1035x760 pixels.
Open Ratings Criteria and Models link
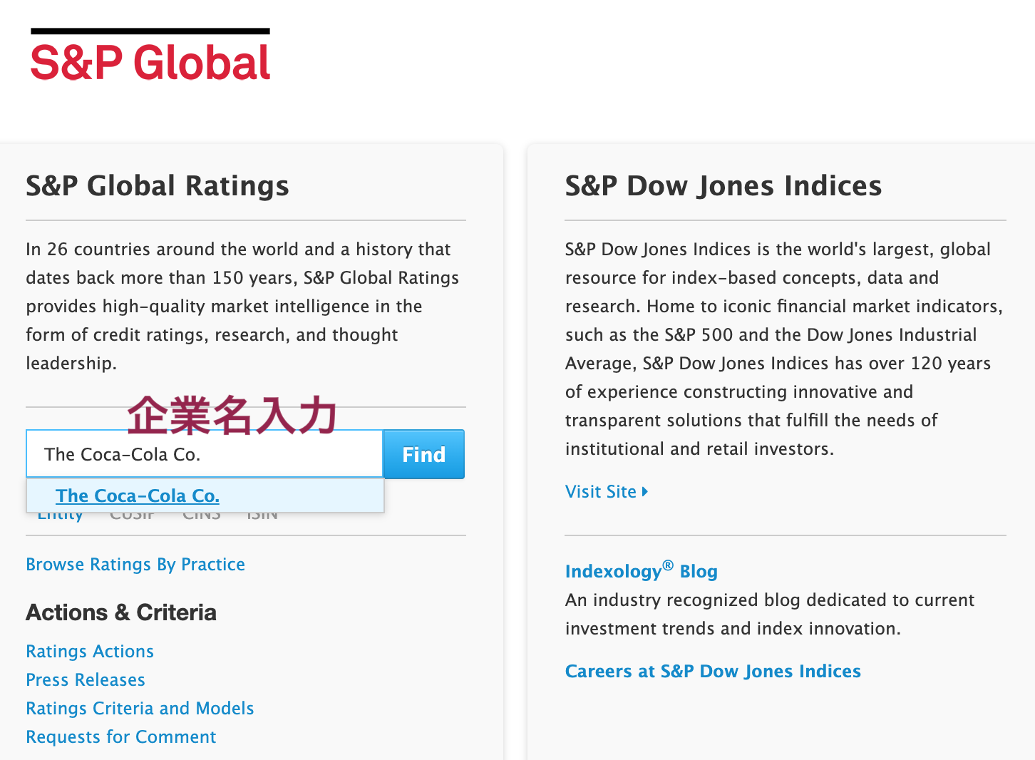pyautogui.click(x=140, y=708)
